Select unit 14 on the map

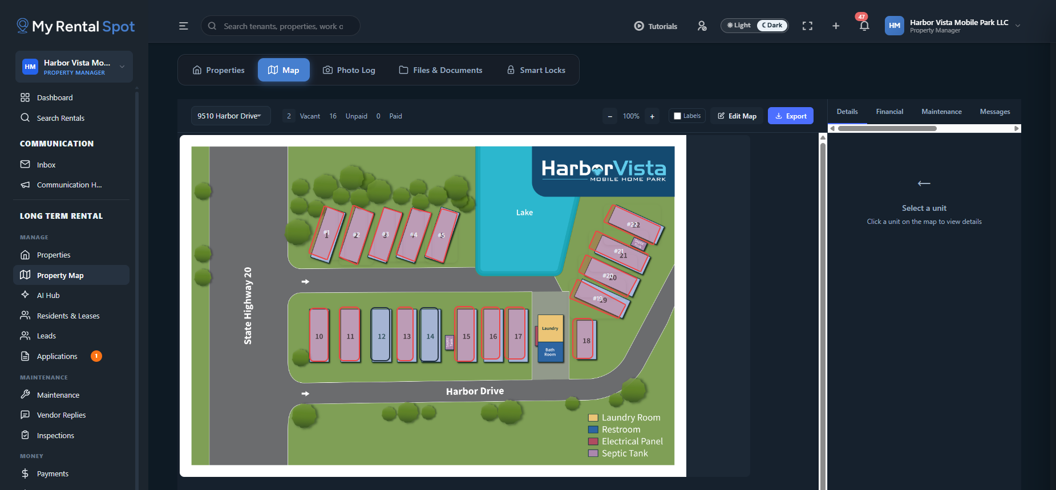click(430, 335)
